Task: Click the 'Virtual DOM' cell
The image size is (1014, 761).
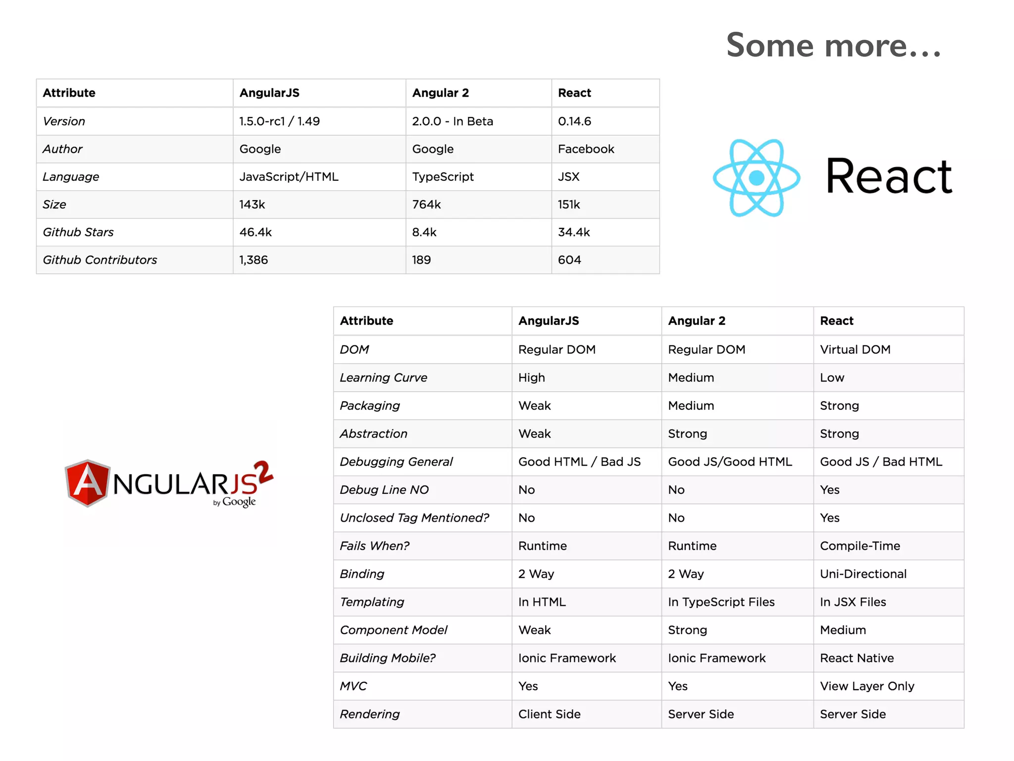Action: (x=855, y=349)
